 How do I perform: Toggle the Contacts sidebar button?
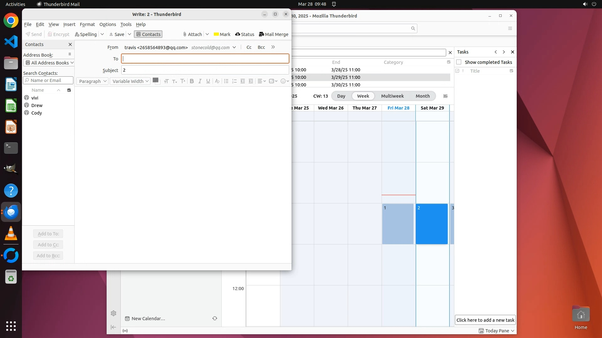pos(148,34)
